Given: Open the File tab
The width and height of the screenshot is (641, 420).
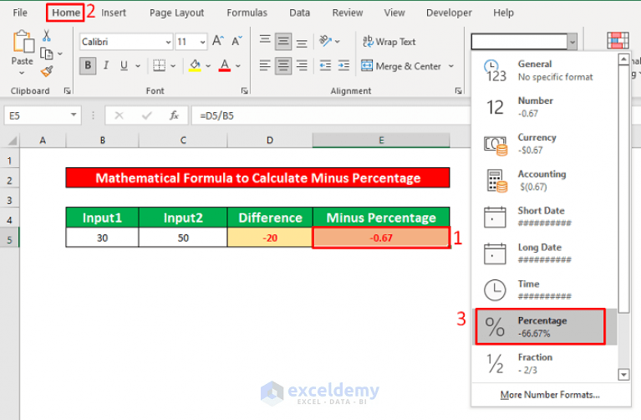Looking at the screenshot, I should 20,13.
